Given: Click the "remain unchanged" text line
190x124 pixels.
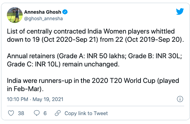Looking at the screenshot, I should click(63, 64).
